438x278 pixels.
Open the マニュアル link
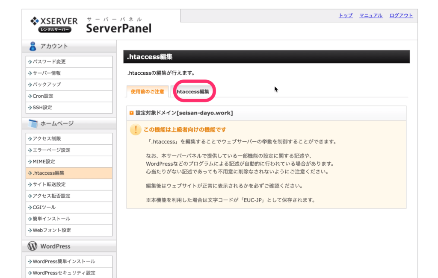(371, 15)
